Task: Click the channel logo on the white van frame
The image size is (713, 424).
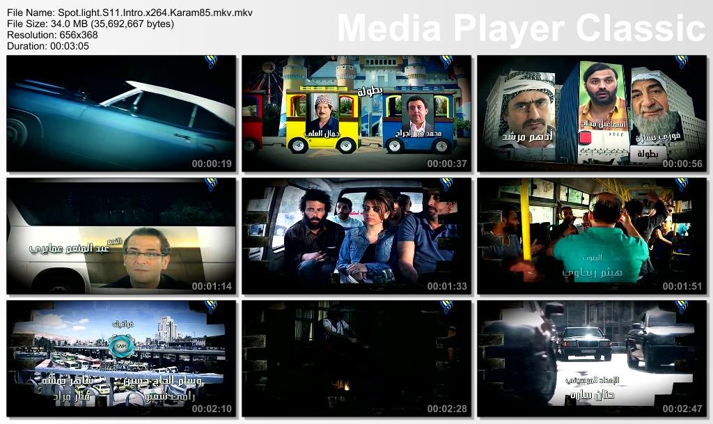Action: click(x=210, y=184)
